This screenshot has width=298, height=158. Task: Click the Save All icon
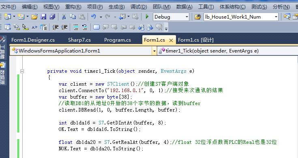point(52,17)
